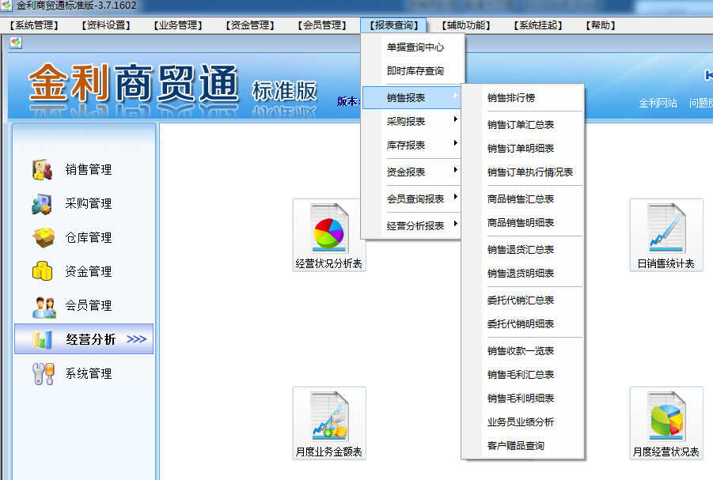
Task: Expand the 库存报表 submenu arrow
Action: (455, 142)
